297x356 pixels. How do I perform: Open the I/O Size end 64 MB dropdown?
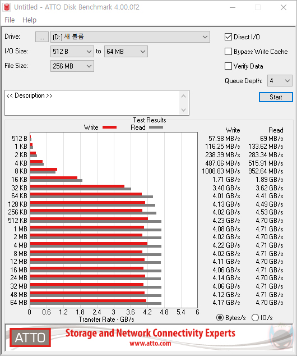pyautogui.click(x=126, y=52)
